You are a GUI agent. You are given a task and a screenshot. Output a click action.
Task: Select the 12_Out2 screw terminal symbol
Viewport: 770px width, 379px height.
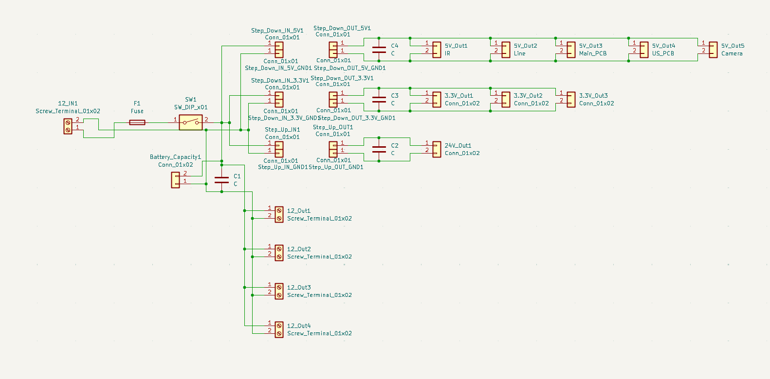[279, 253]
